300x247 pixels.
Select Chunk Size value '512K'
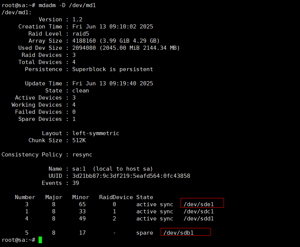[79, 140]
